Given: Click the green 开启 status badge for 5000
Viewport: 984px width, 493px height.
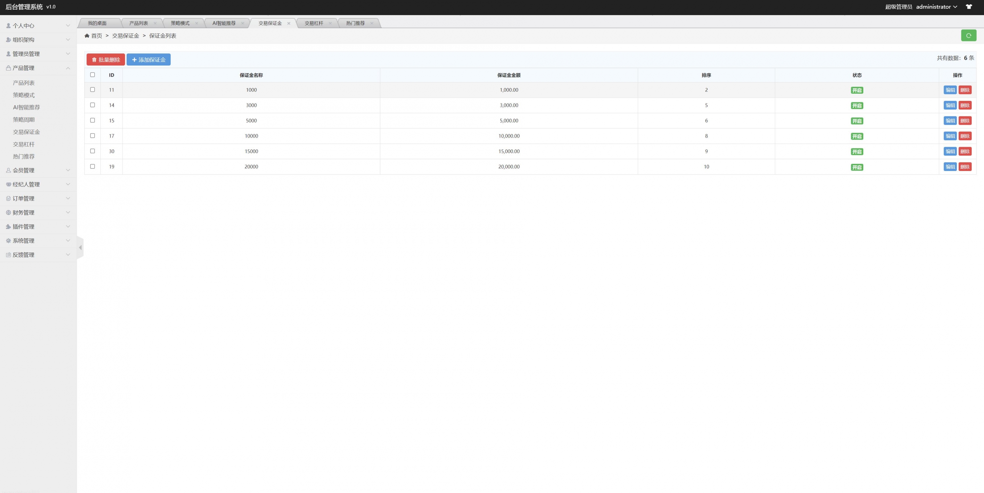Looking at the screenshot, I should pos(857,121).
